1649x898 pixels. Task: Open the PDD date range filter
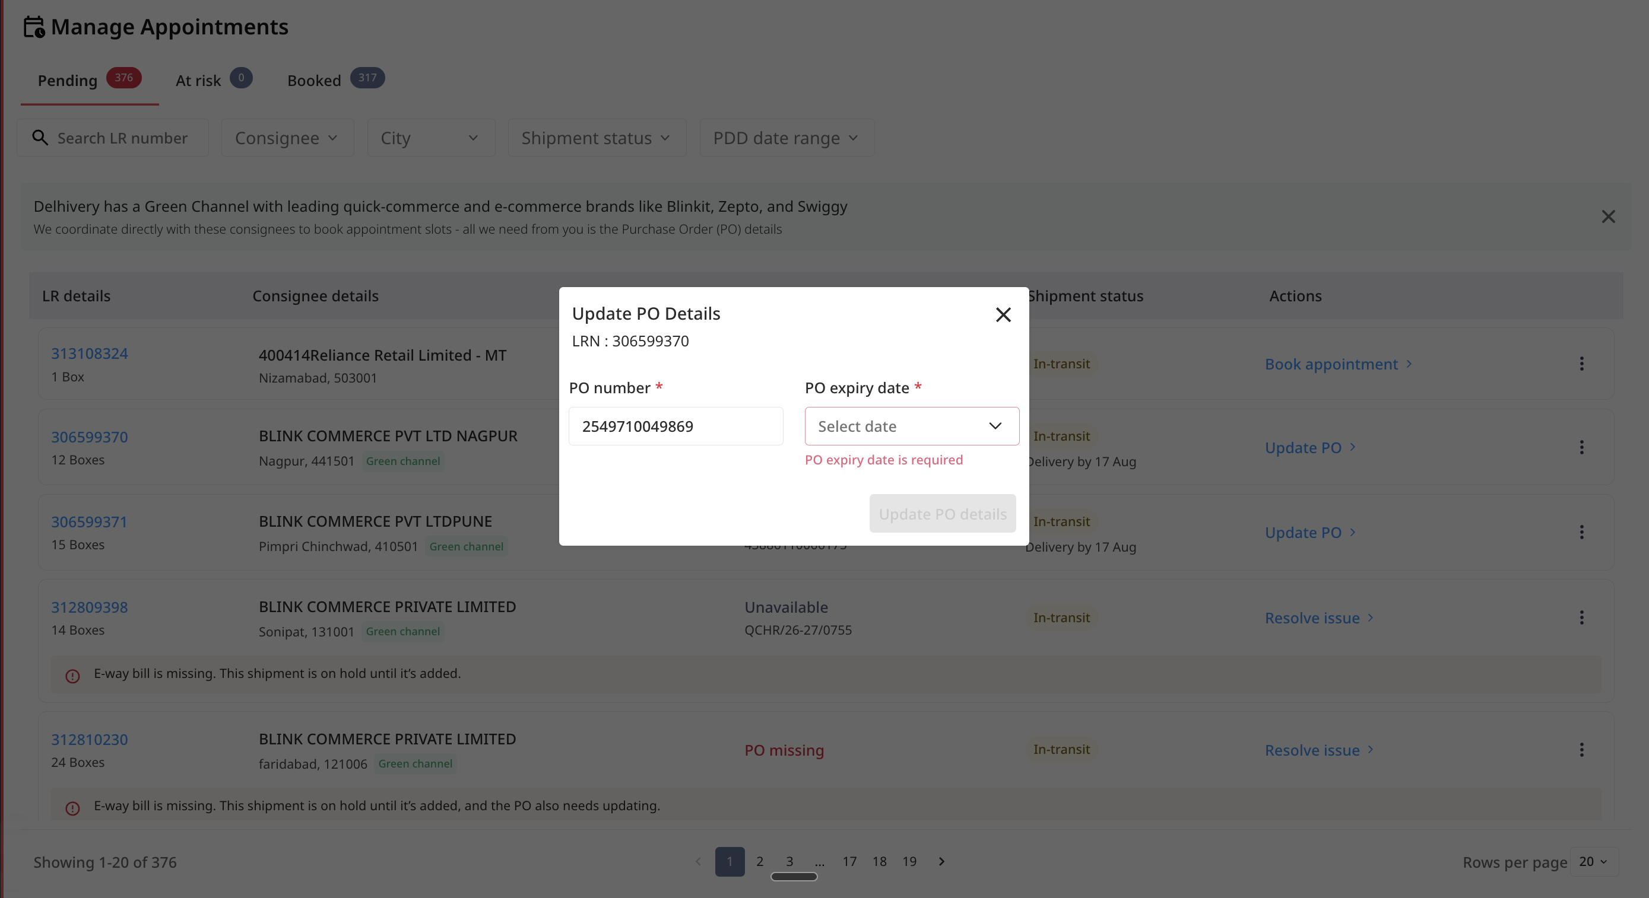tap(787, 138)
